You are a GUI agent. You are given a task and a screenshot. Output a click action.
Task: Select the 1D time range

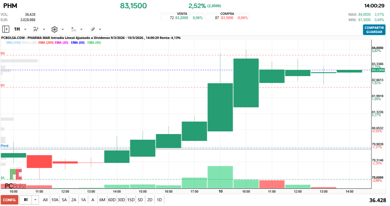point(159,200)
